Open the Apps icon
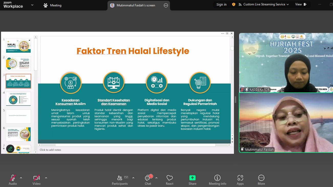This screenshot has width=333, height=187. [240, 178]
